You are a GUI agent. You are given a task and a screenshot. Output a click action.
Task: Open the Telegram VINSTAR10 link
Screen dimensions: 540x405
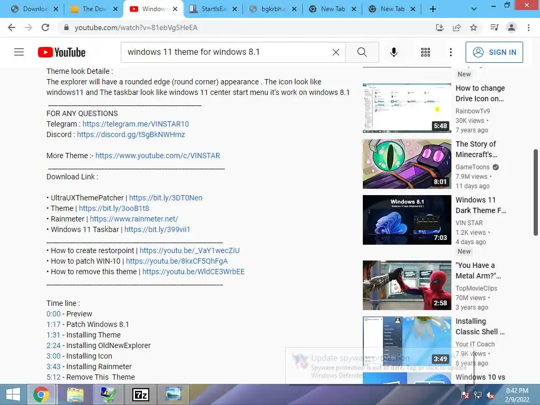tap(136, 124)
